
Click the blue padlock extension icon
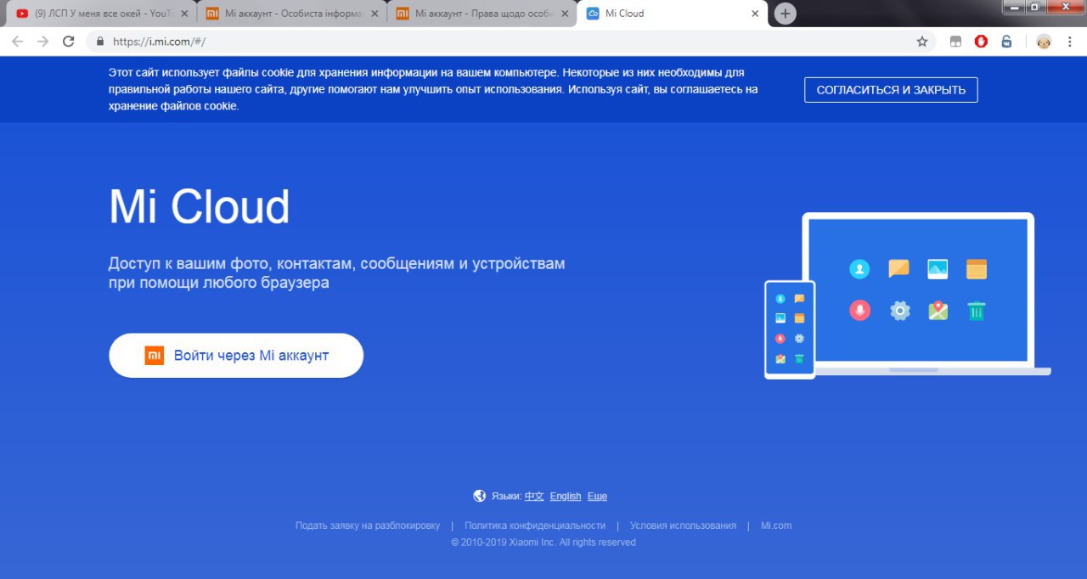coord(1006,41)
